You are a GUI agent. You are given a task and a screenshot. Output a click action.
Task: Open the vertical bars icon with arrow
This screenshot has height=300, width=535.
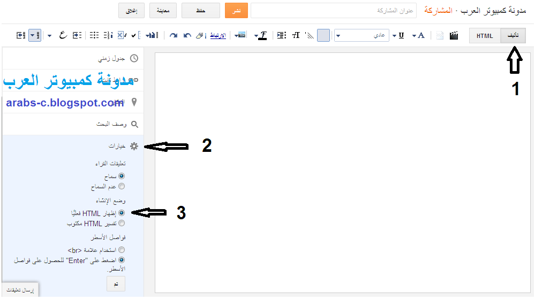point(152,35)
